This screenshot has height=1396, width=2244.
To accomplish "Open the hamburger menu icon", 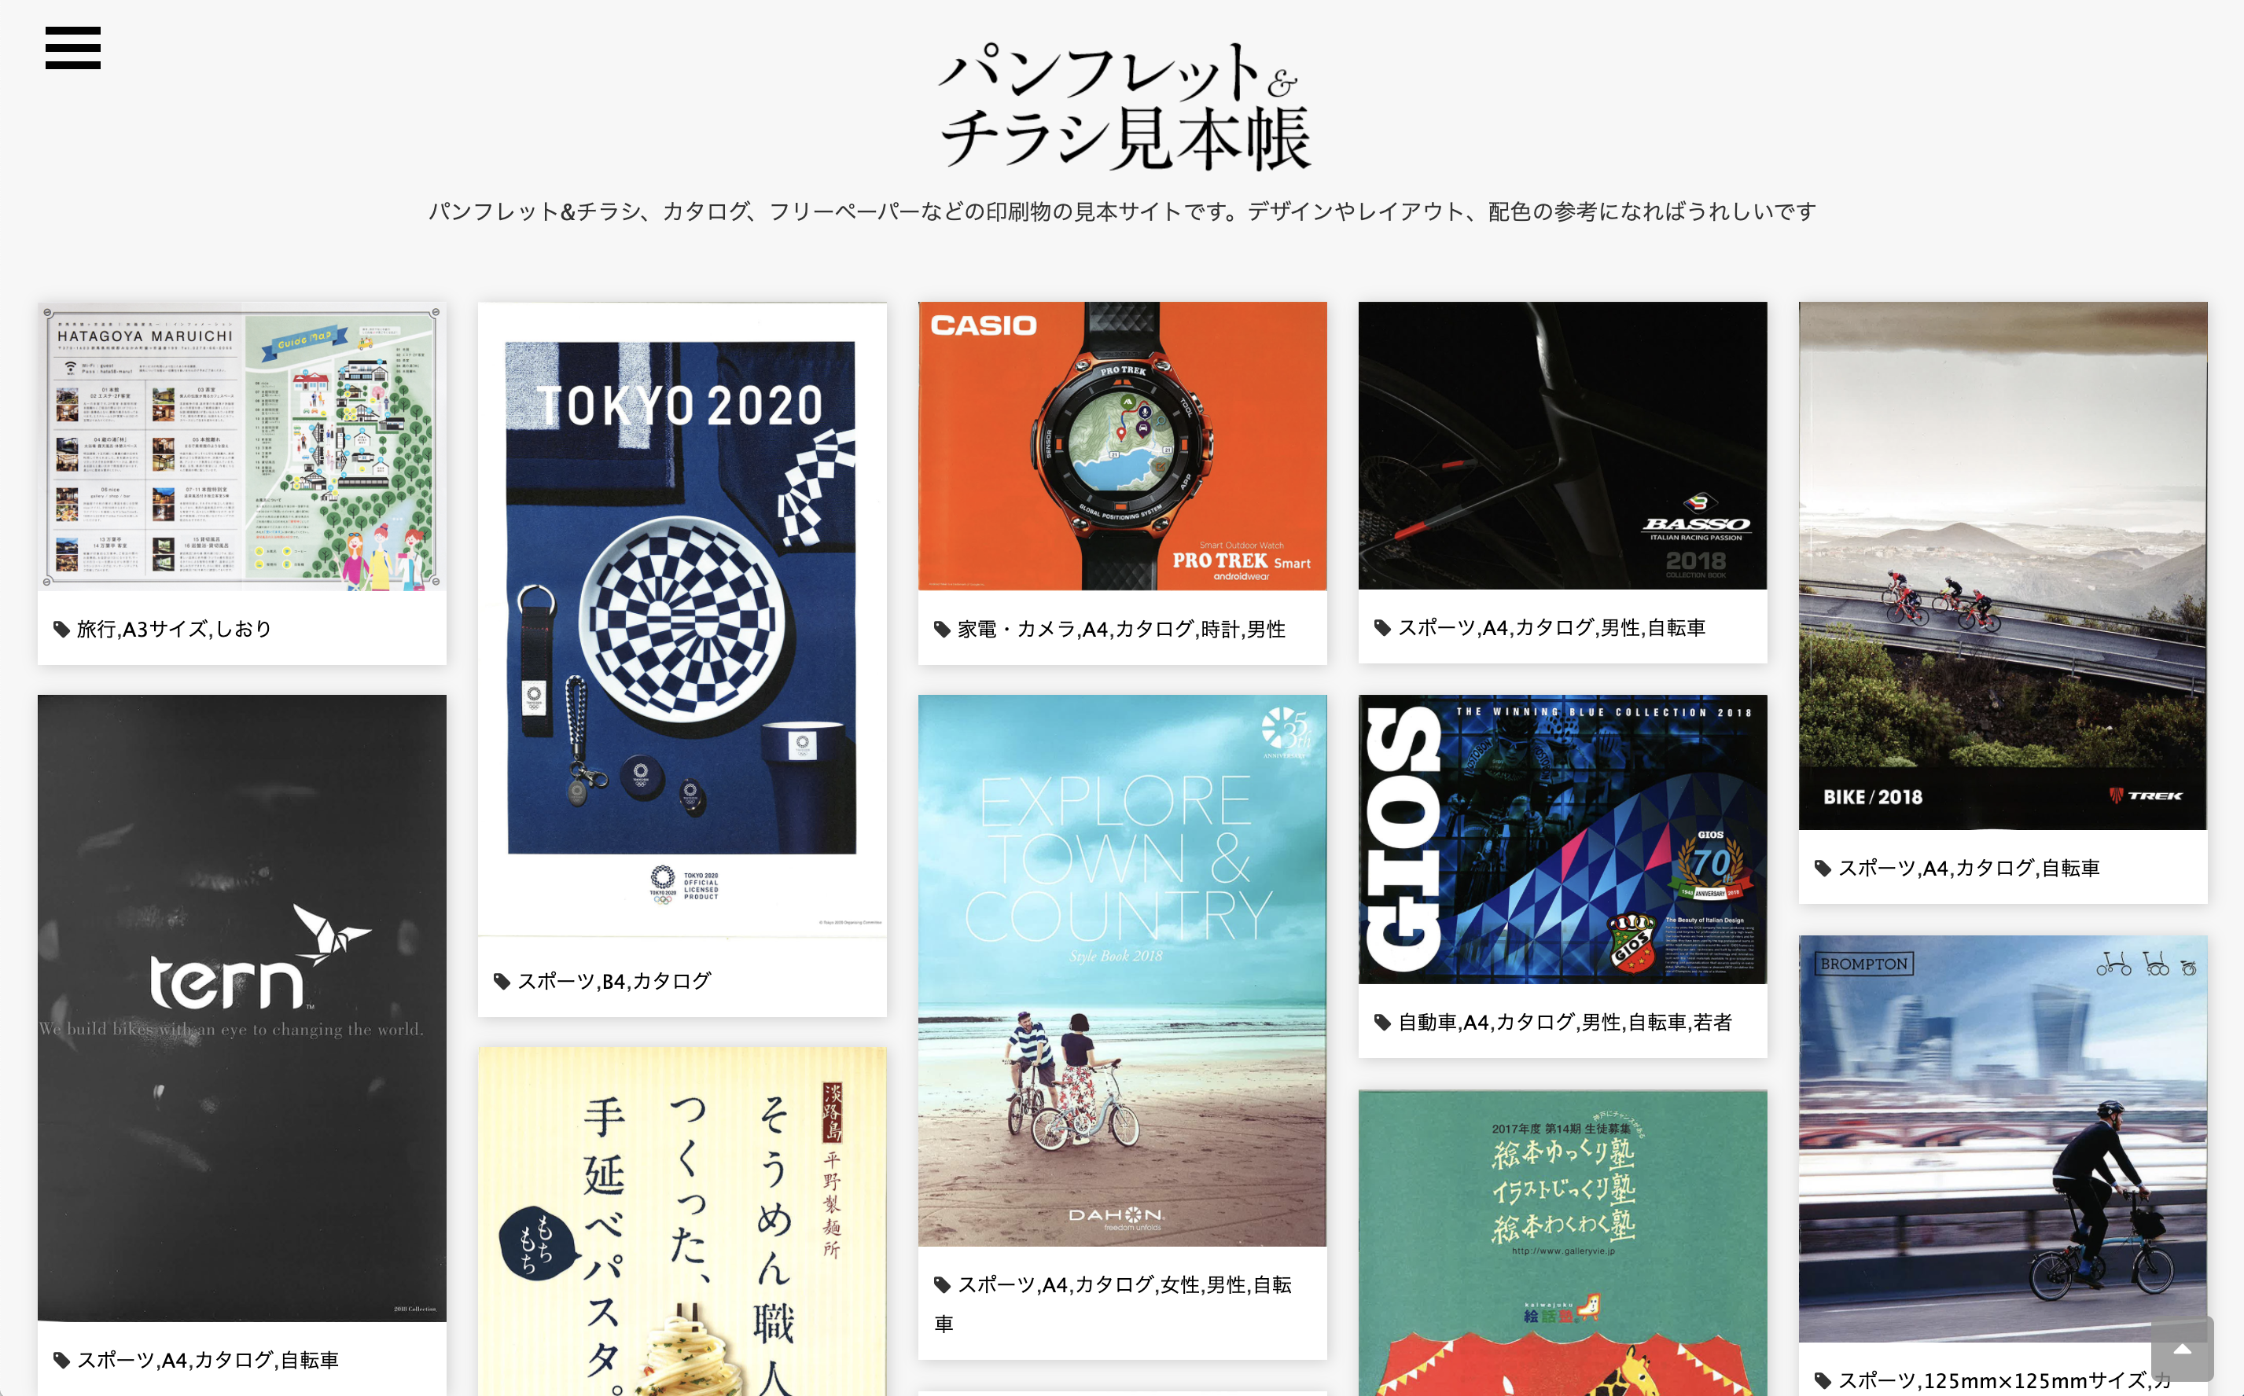I will (73, 48).
